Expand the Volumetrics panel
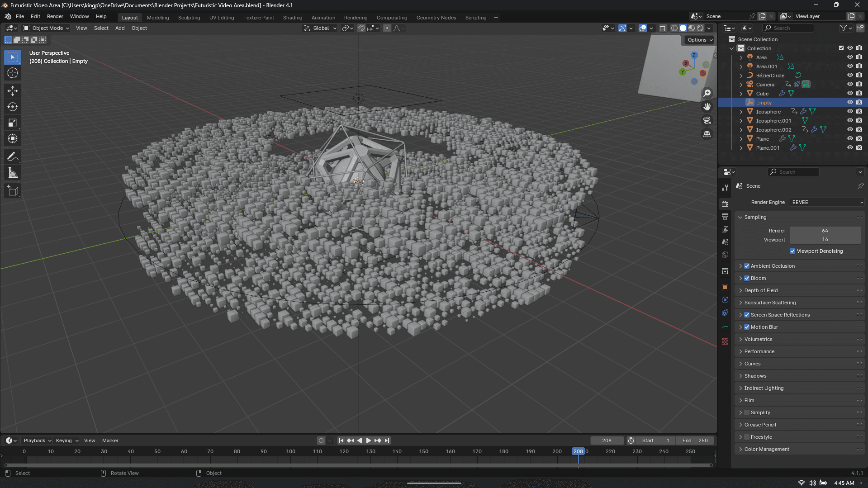 (758, 340)
